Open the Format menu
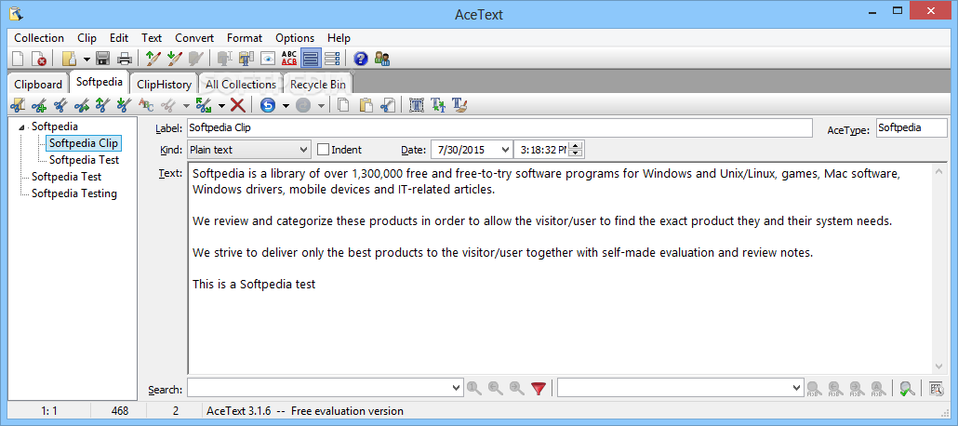958x426 pixels. tap(245, 38)
